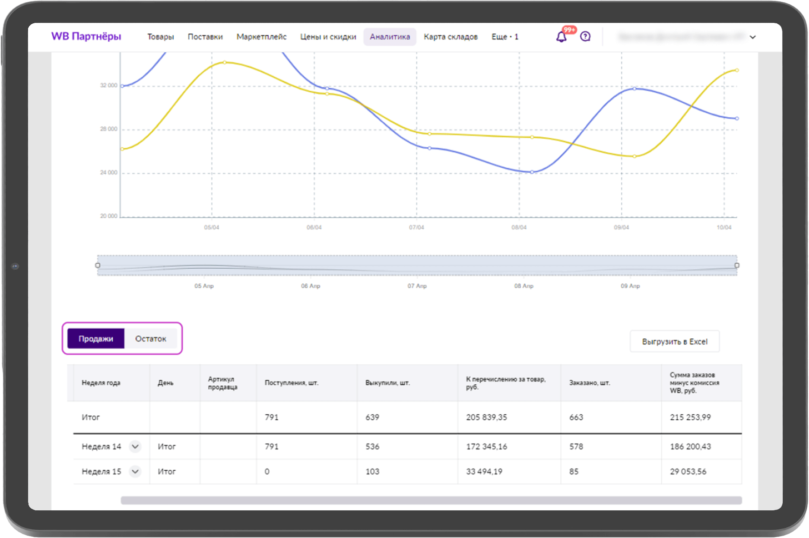The height and width of the screenshot is (538, 809).
Task: Click the horizontal table scrollbar
Action: tap(431, 500)
